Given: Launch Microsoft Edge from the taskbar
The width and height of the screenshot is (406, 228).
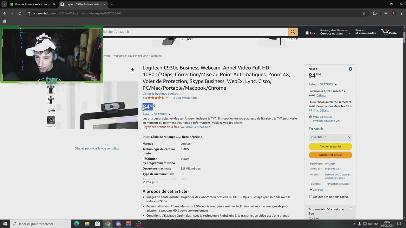Looking at the screenshot, I should (x=77, y=224).
